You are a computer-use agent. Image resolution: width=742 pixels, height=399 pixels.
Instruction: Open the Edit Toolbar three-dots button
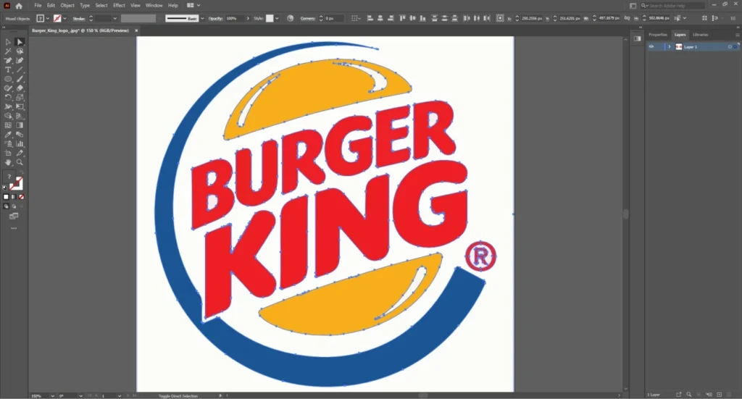[14, 228]
